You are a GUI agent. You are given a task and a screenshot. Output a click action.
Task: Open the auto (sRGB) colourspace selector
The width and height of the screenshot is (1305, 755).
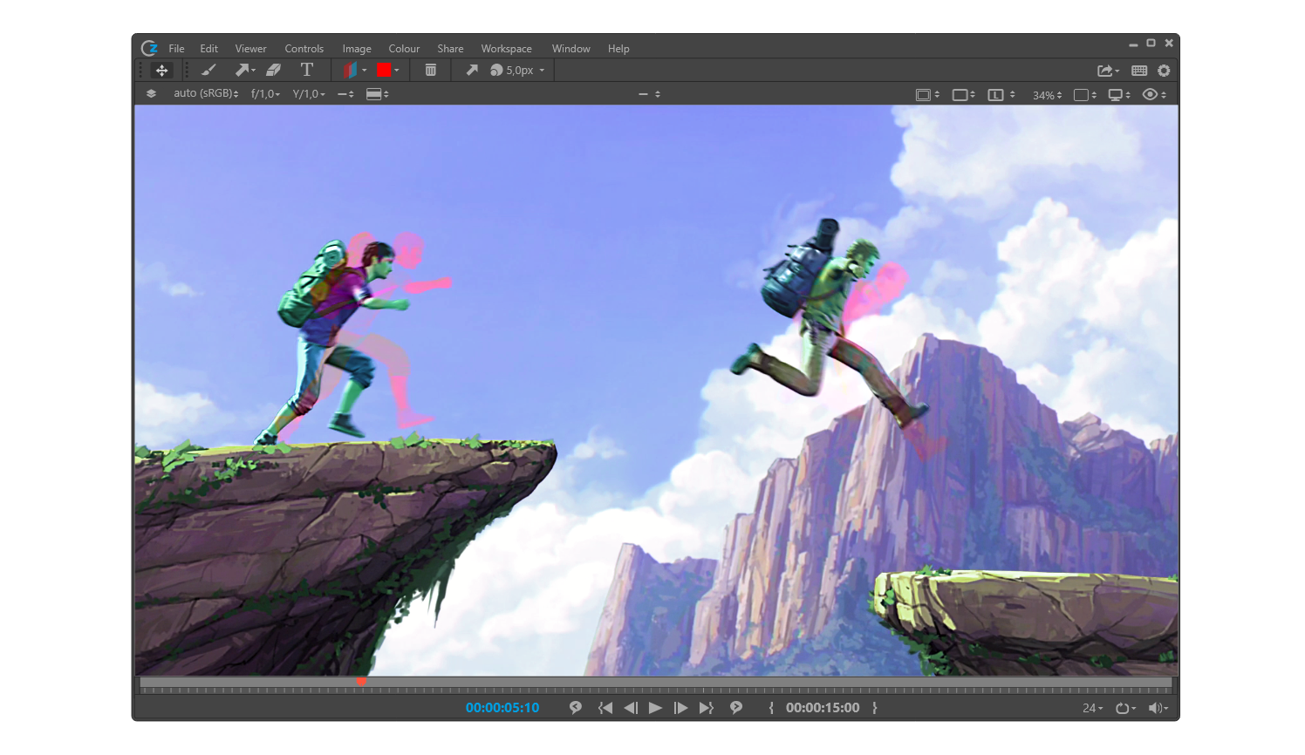coord(206,93)
